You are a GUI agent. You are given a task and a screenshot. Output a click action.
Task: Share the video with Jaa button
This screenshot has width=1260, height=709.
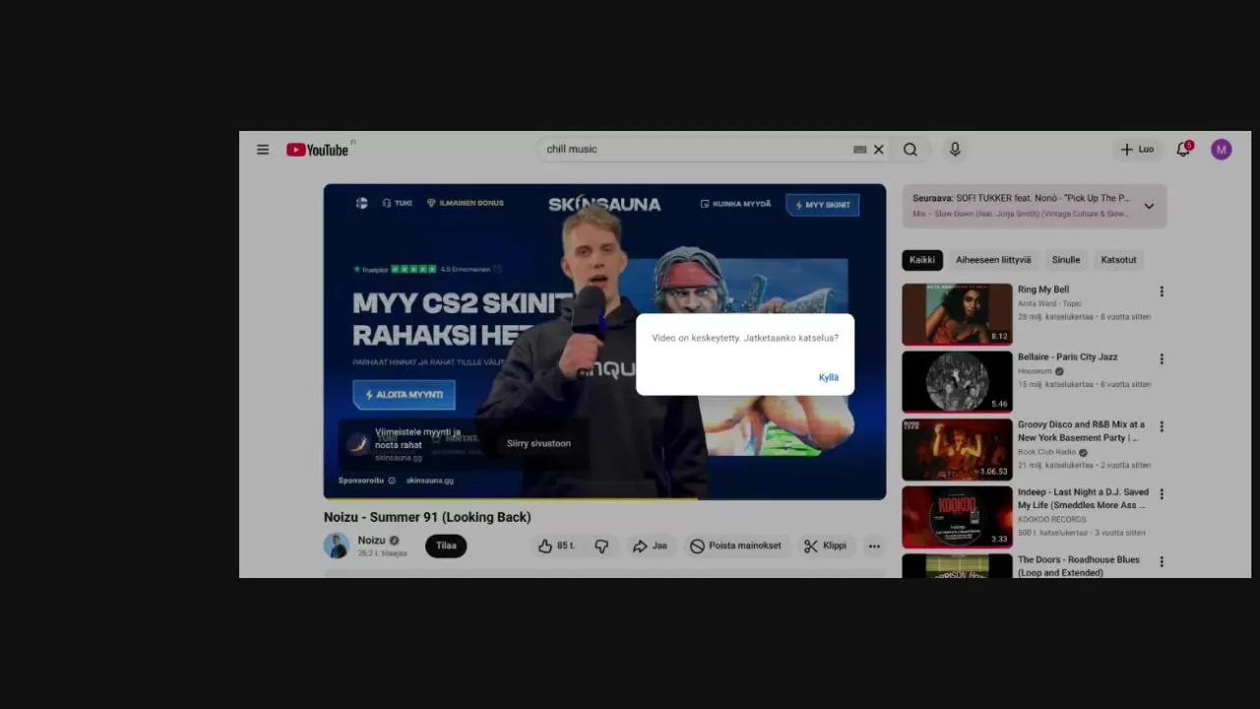pyautogui.click(x=651, y=546)
